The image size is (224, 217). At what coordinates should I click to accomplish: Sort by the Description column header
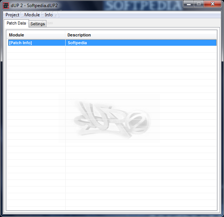(x=141, y=35)
